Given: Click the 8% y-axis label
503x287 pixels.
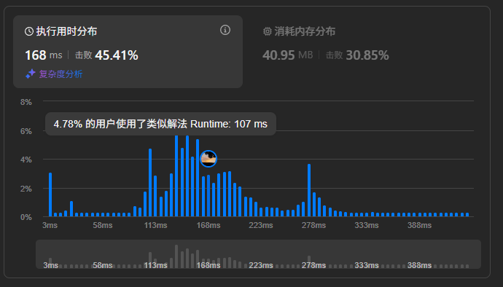Looking at the screenshot, I should (x=26, y=102).
